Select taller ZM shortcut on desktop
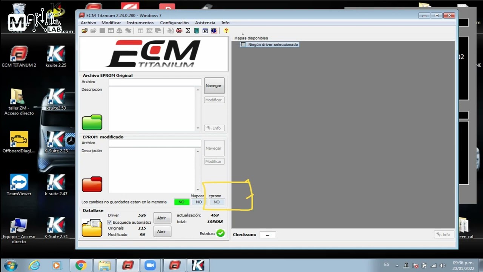This screenshot has height=272, width=483. pos(19,102)
